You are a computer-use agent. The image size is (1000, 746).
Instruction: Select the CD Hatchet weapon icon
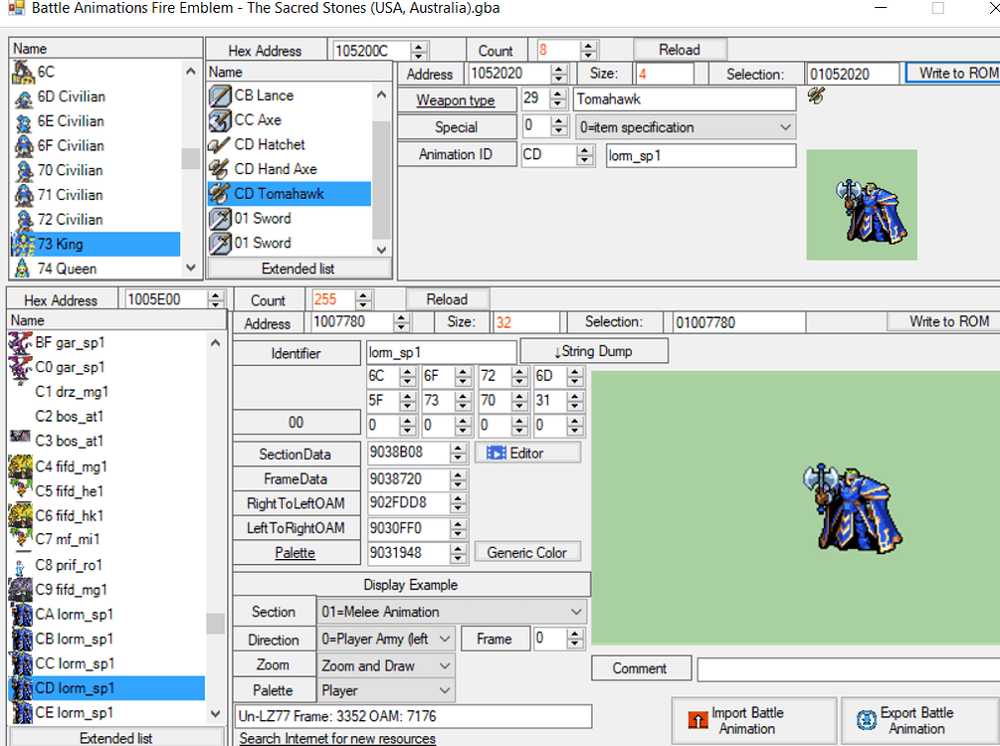pos(218,144)
